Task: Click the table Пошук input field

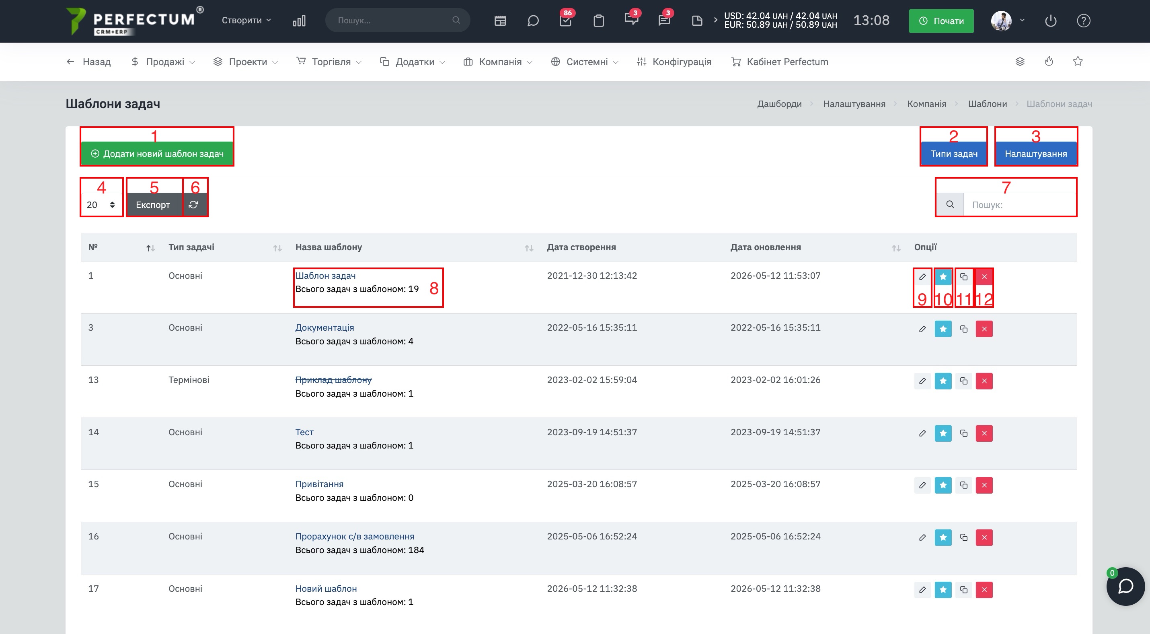Action: coord(1019,204)
